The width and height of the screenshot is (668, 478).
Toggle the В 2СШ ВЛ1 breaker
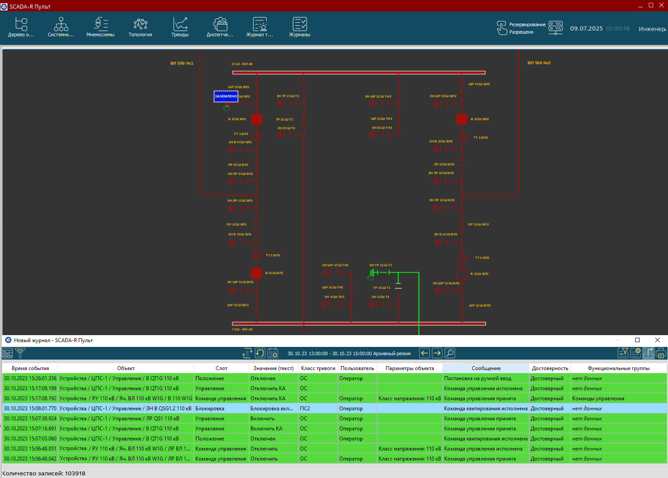(257, 119)
